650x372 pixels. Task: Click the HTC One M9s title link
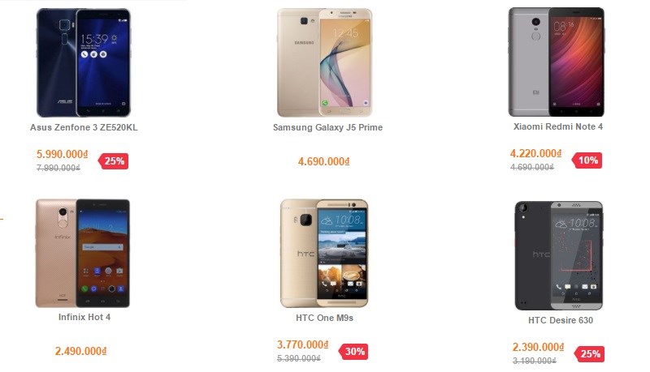(324, 318)
